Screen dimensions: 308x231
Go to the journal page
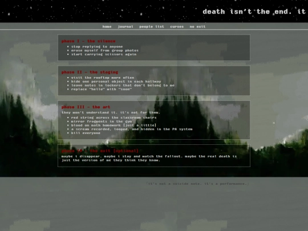(x=125, y=26)
